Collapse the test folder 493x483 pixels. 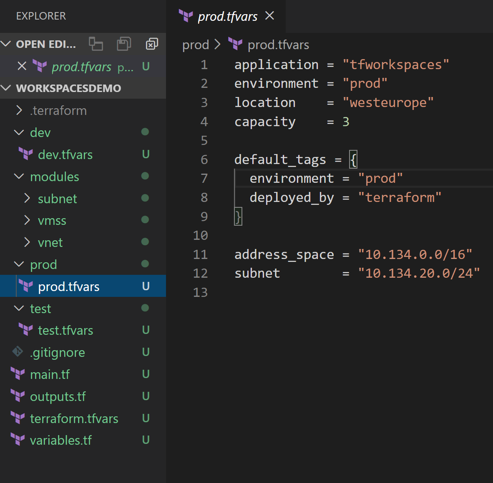pos(19,308)
